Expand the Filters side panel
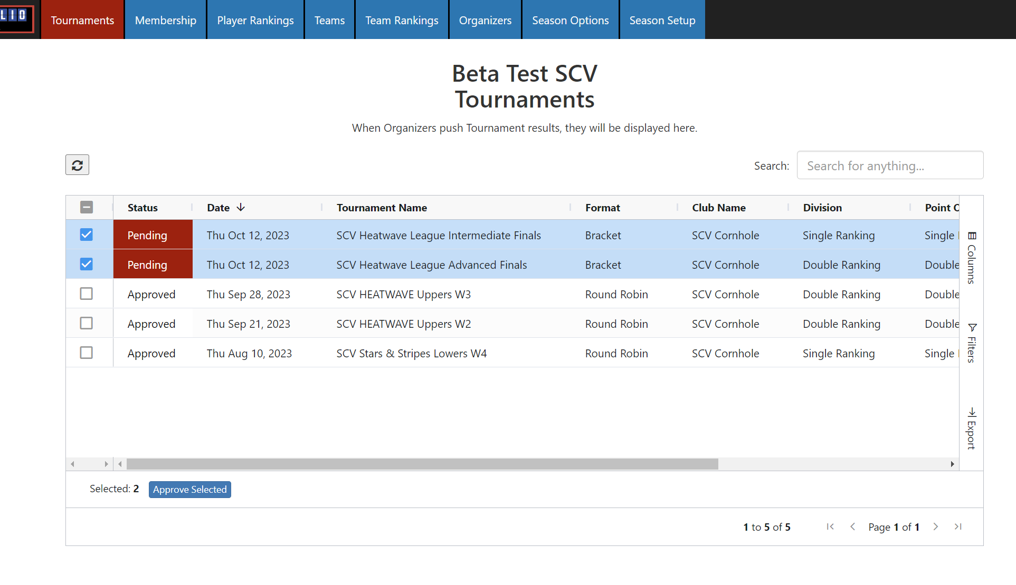The width and height of the screenshot is (1016, 585). 972,343
